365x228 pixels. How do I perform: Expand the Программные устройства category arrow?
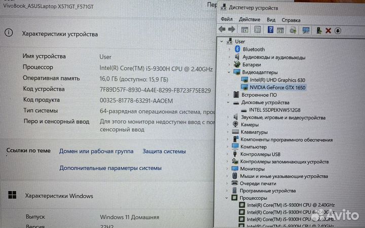tap(227, 191)
